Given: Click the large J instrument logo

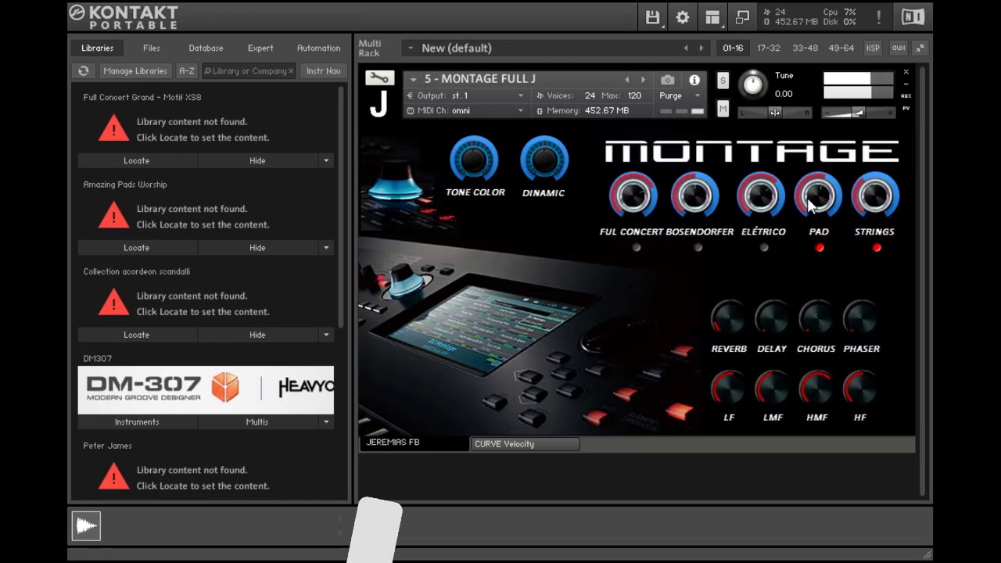Looking at the screenshot, I should click(379, 103).
